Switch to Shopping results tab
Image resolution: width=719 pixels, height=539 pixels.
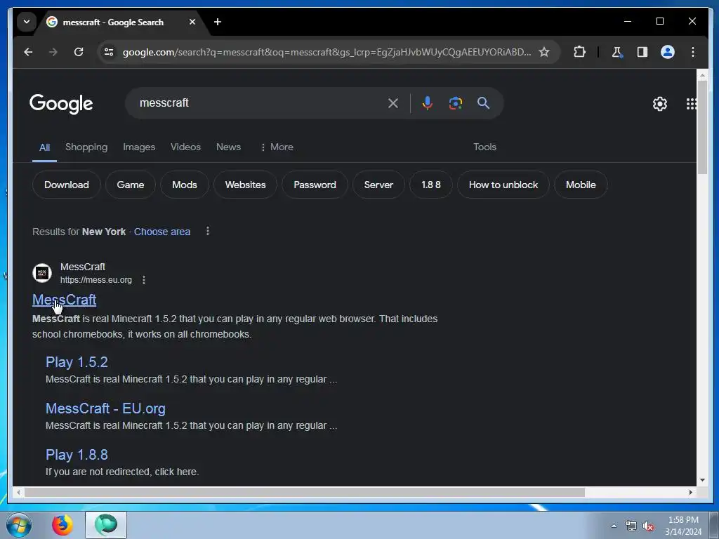pyautogui.click(x=86, y=147)
